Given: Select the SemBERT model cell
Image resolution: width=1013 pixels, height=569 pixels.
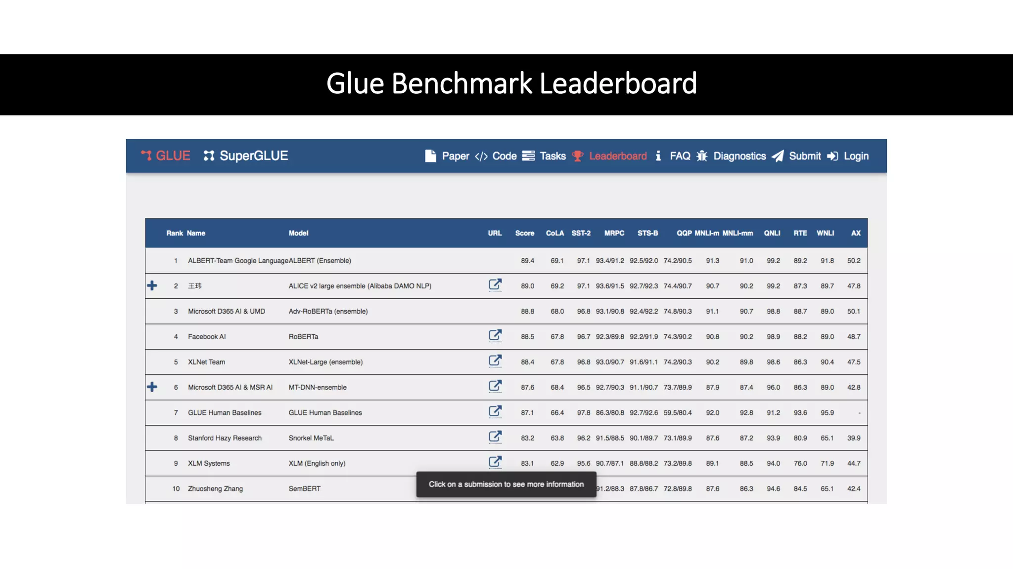Looking at the screenshot, I should [305, 488].
